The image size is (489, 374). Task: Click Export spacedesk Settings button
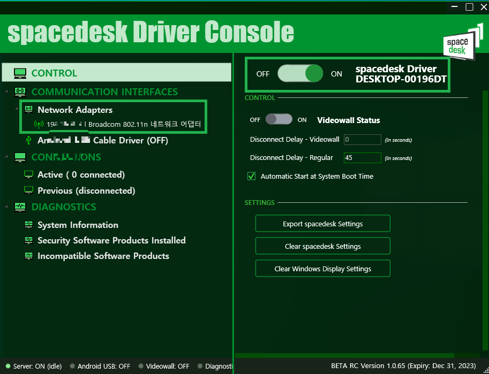[323, 224]
